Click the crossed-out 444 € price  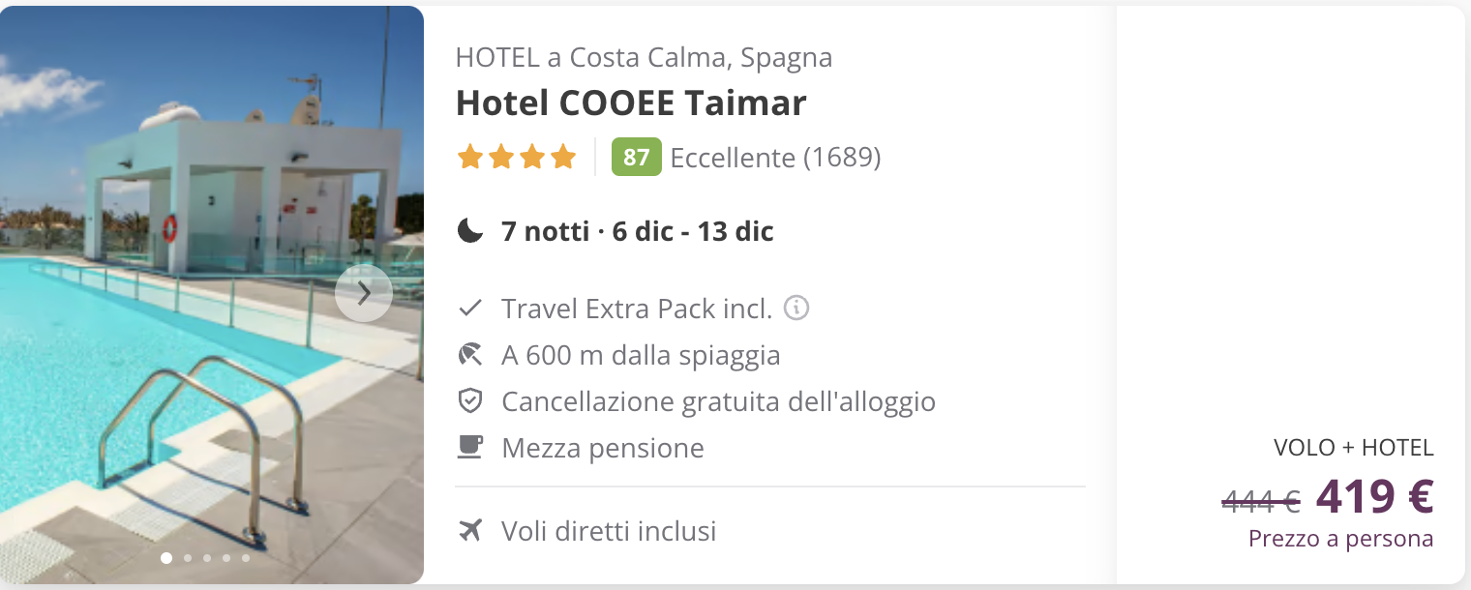(x=1262, y=500)
